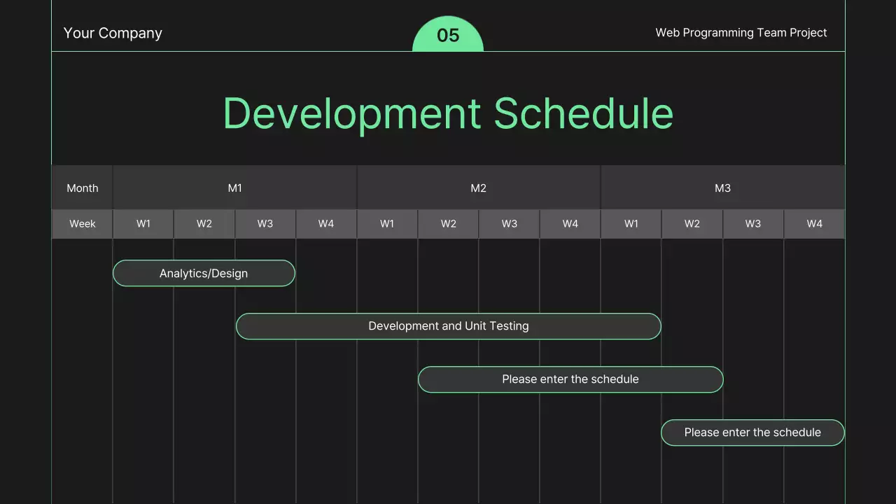Click the Month header cell
The height and width of the screenshot is (504, 896).
click(83, 188)
